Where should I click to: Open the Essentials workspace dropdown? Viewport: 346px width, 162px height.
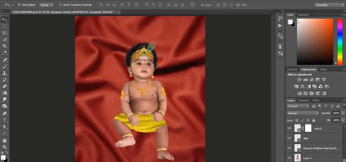(x=329, y=5)
